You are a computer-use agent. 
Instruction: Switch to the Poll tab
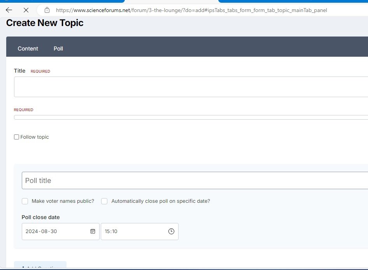tap(58, 49)
